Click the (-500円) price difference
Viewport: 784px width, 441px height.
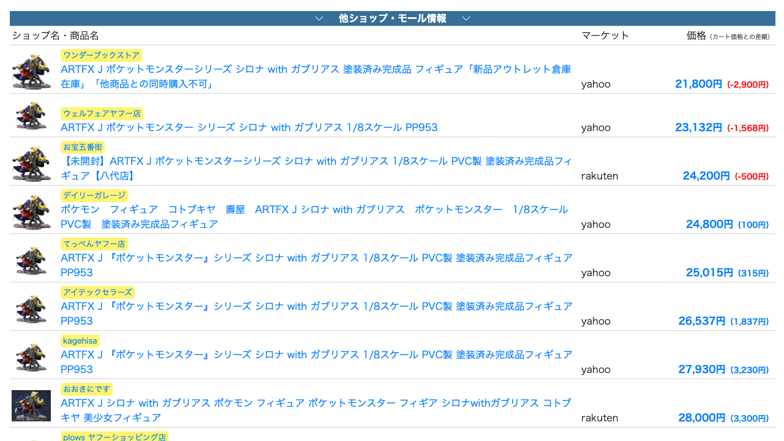coord(752,176)
